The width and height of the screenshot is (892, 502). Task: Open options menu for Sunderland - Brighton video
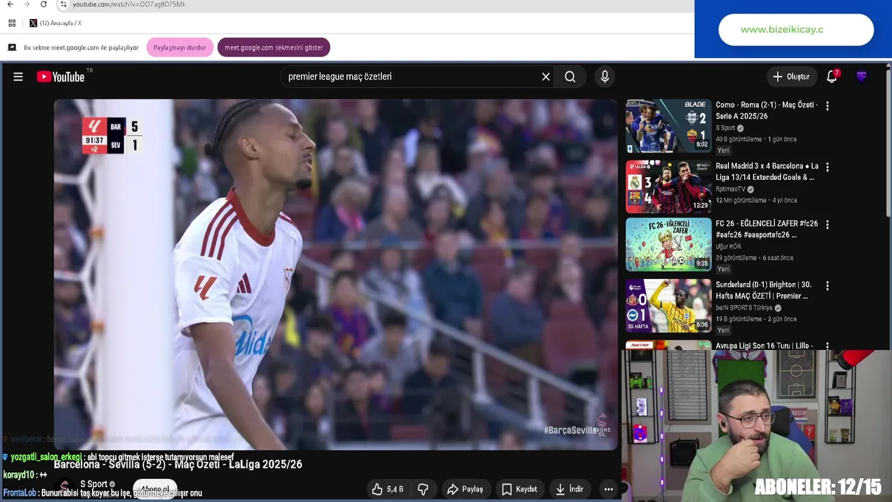[x=827, y=286]
